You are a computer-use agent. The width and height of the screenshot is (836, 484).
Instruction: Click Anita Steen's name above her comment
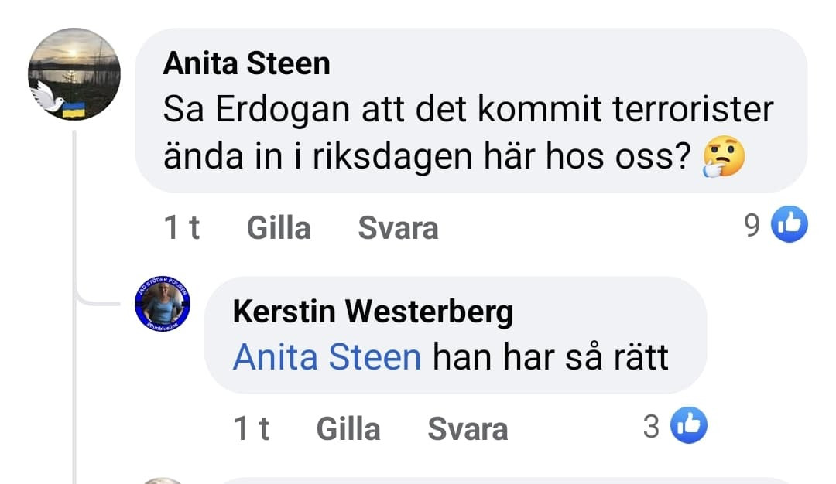tap(246, 64)
